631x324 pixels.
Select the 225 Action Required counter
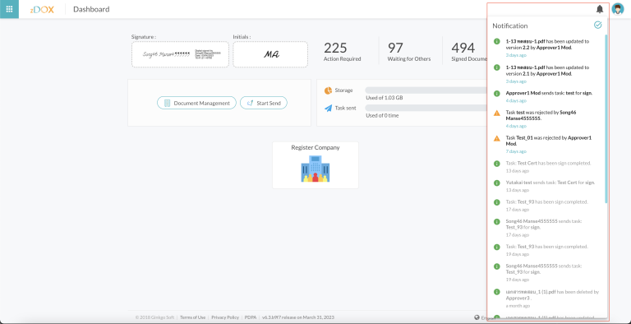coord(342,52)
